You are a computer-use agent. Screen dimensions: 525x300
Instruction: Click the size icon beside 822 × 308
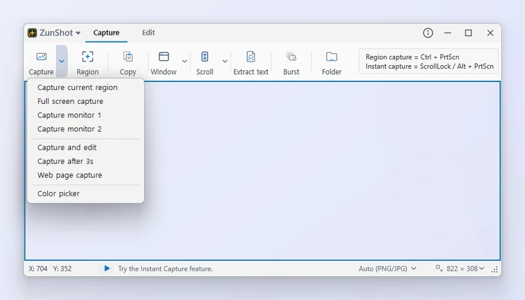(439, 268)
